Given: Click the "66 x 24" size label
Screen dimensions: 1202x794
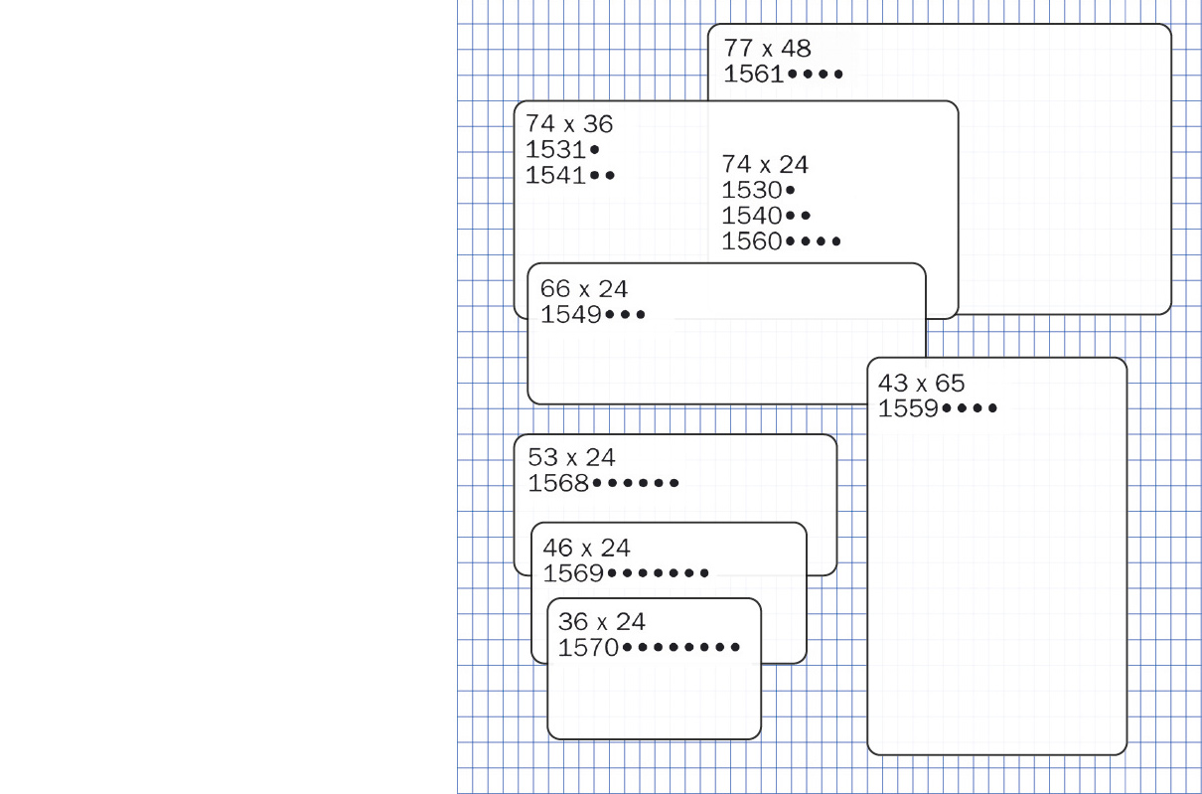Looking at the screenshot, I should [x=584, y=289].
